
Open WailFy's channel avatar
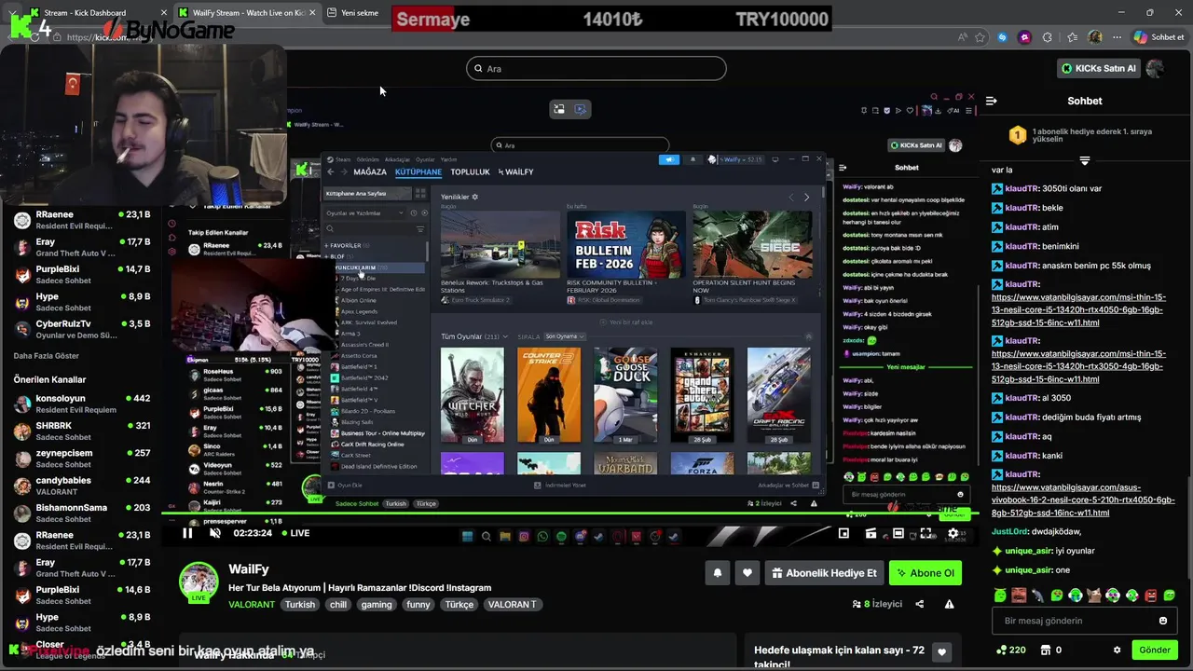pyautogui.click(x=199, y=582)
